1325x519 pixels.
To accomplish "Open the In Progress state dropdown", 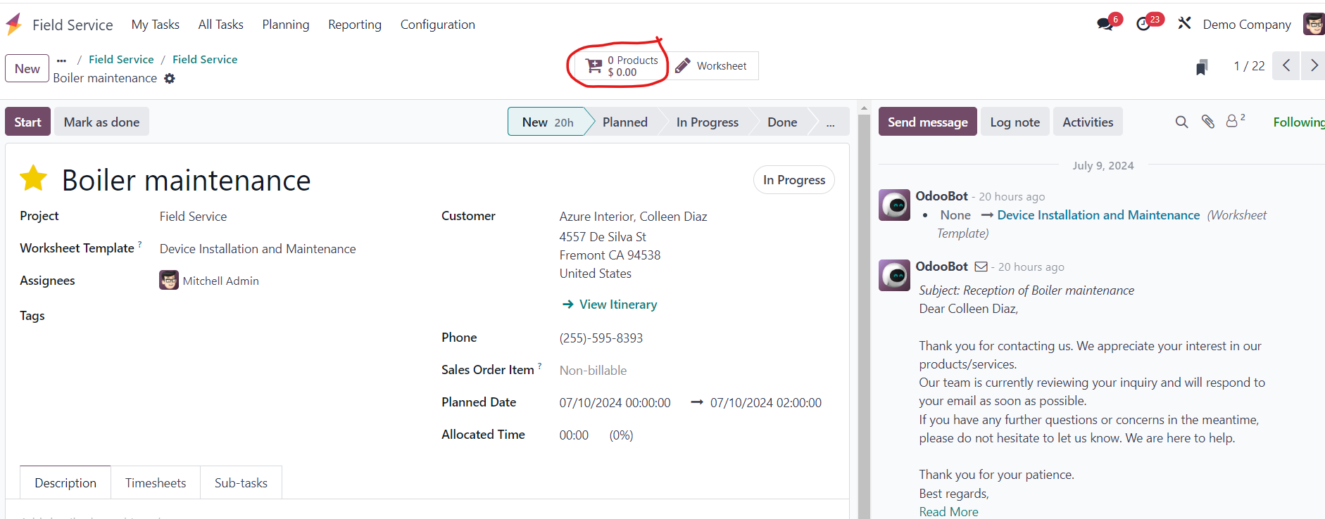I will click(793, 180).
